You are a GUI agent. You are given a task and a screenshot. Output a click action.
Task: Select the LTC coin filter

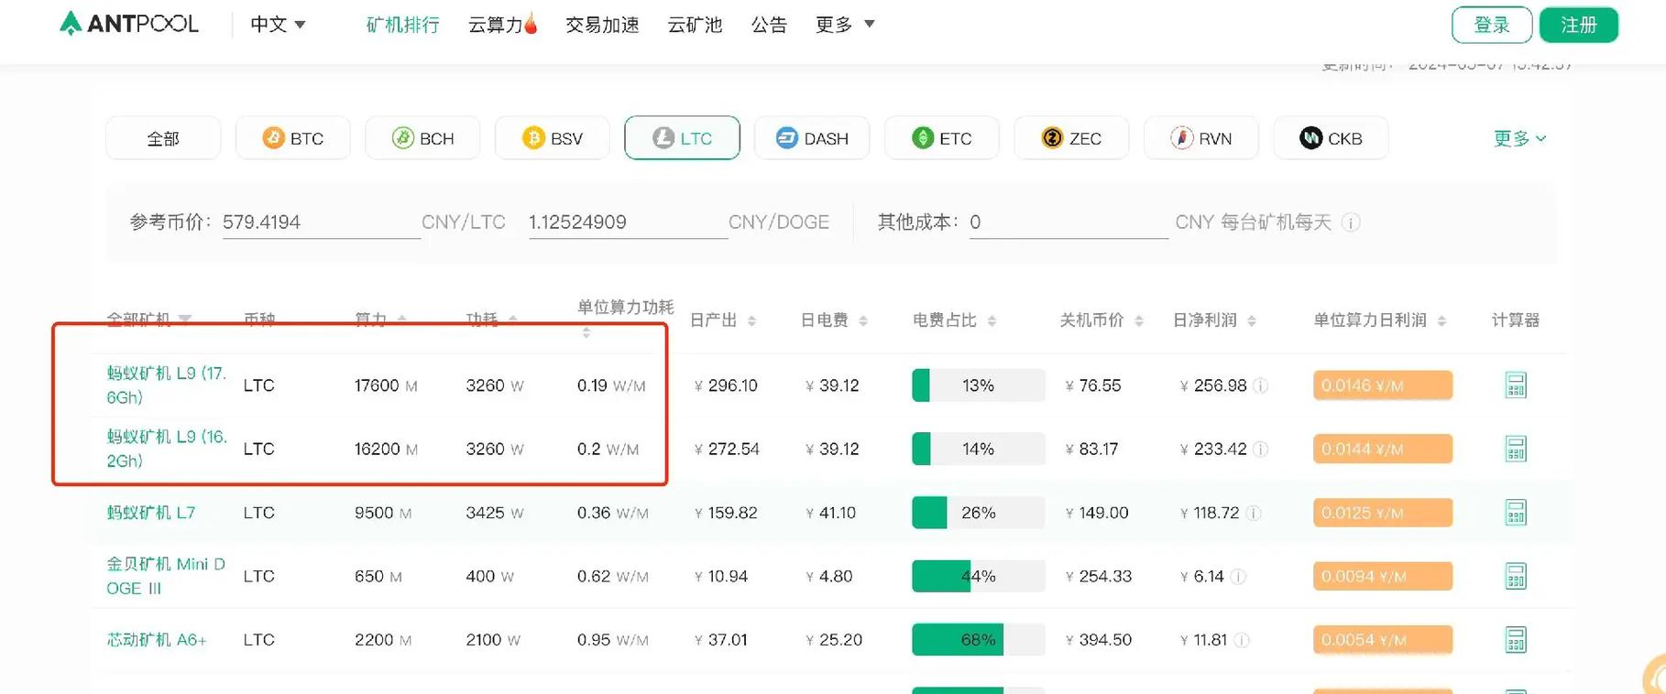click(682, 138)
